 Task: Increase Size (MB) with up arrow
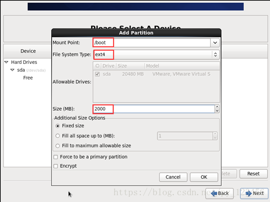(x=217, y=107)
